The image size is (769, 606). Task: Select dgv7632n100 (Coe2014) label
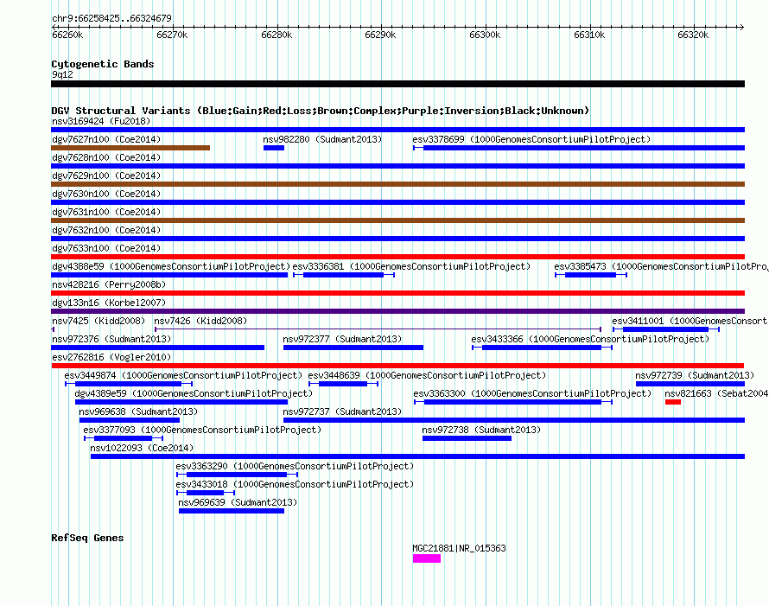click(x=106, y=230)
